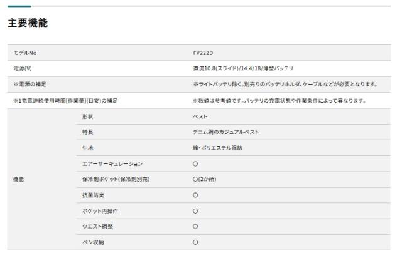Click the teal accent line above the heading
This screenshot has width=402, height=253.
19,6
